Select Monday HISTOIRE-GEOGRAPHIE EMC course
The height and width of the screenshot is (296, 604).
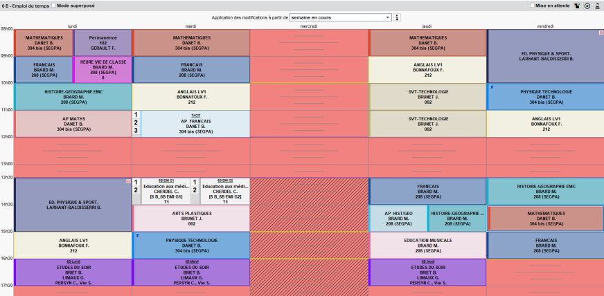point(73,97)
